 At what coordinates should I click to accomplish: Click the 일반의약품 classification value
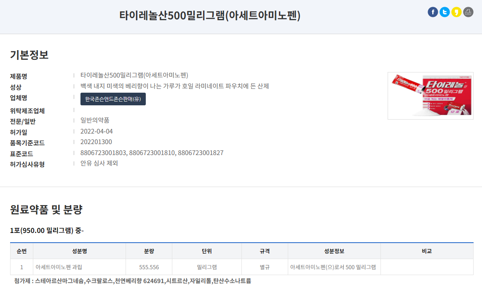click(95, 120)
